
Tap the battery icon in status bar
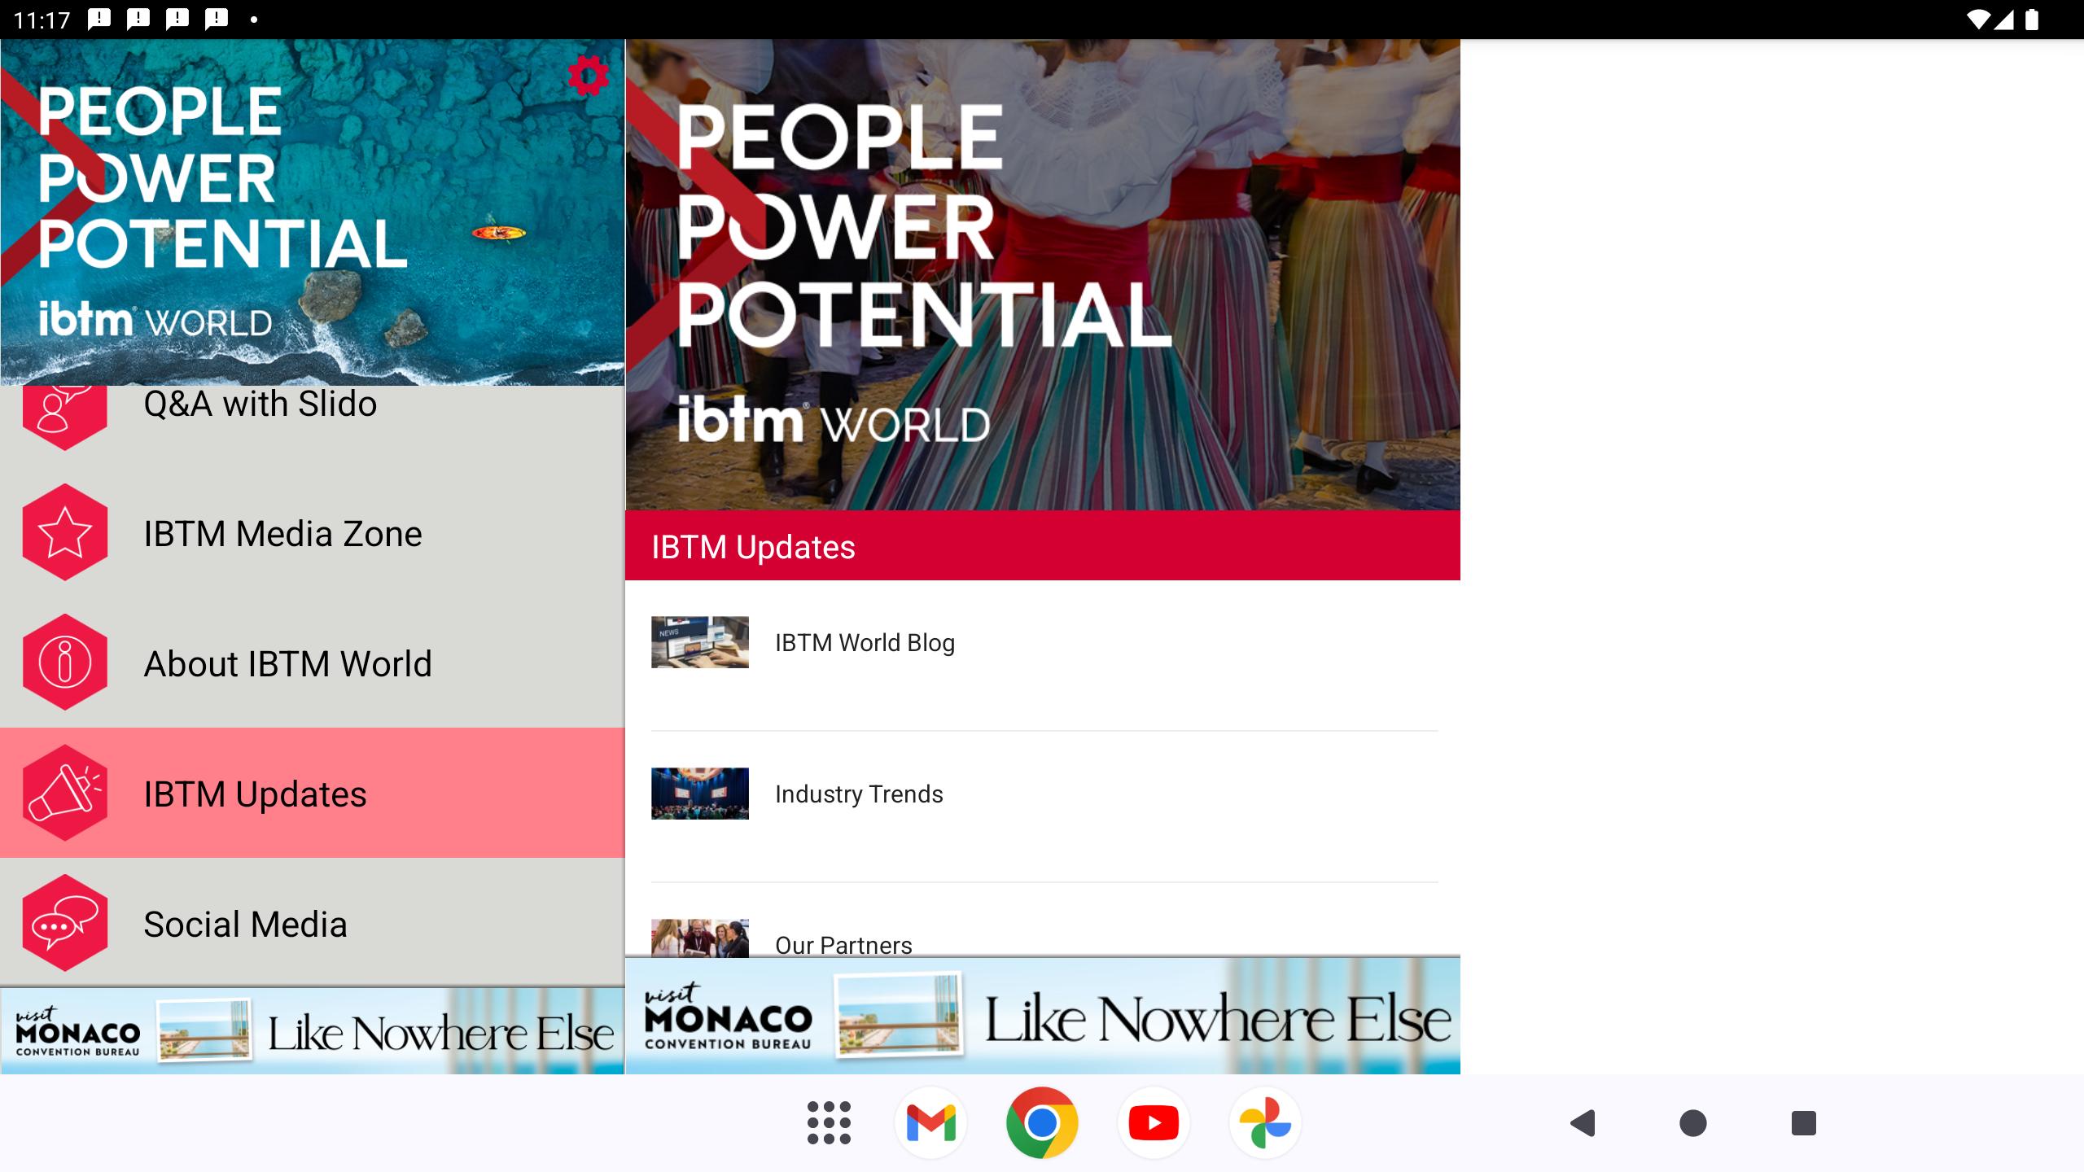point(2032,20)
